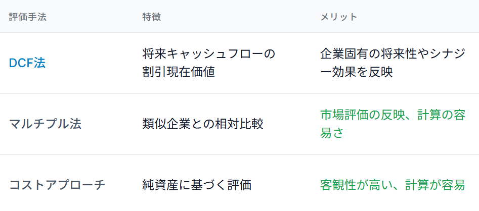Click the 将来キャッシュフローの text line
The image size is (479, 211).
(208, 54)
